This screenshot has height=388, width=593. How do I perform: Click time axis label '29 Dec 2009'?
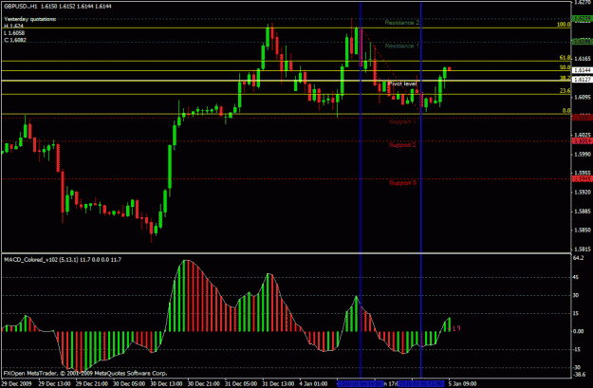pyautogui.click(x=15, y=384)
